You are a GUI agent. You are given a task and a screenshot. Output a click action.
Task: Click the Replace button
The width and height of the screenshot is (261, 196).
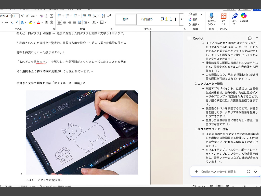[193, 19]
